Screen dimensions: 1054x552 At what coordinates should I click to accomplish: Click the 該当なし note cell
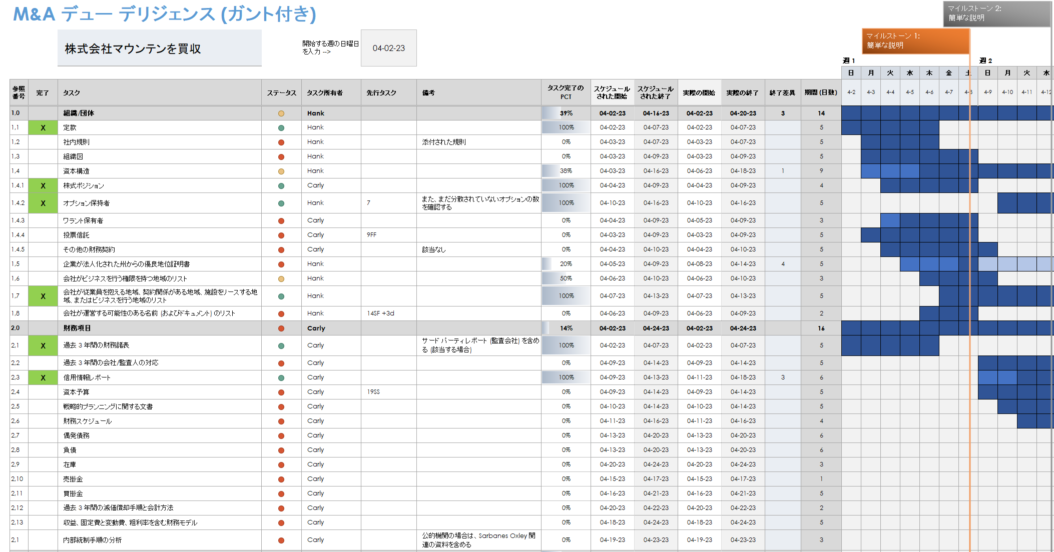pos(479,249)
